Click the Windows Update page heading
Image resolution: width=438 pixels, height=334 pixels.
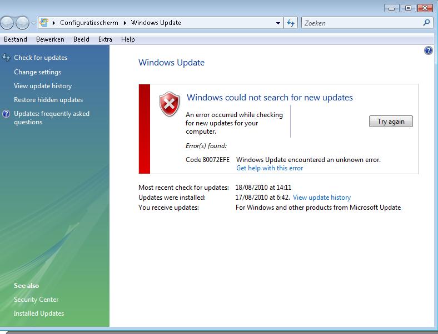[172, 63]
